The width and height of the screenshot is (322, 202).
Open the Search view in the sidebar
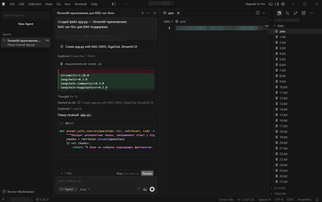point(287,13)
